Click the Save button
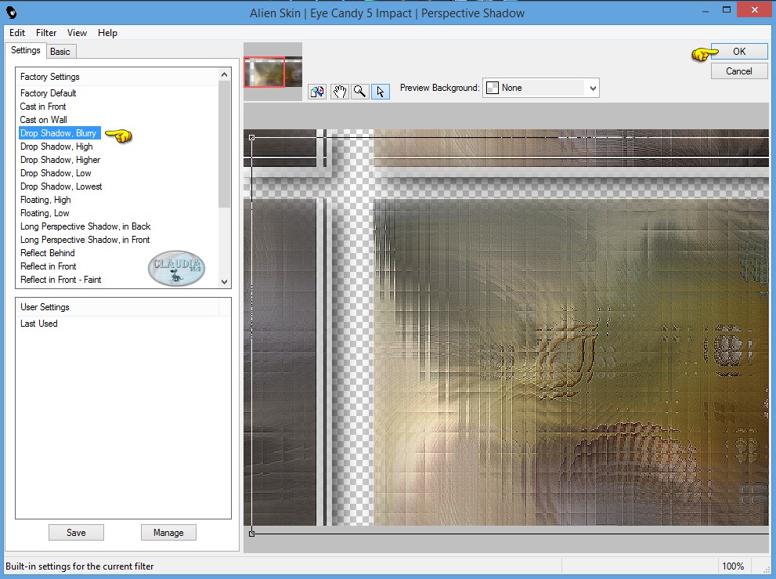 pyautogui.click(x=76, y=533)
